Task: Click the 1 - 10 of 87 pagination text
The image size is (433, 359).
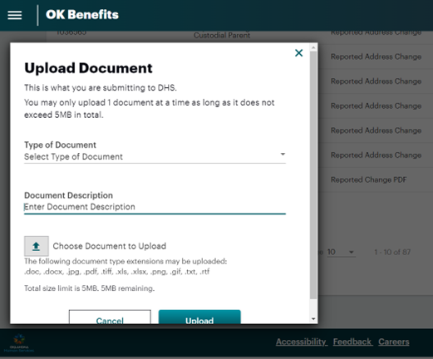Action: click(x=392, y=252)
